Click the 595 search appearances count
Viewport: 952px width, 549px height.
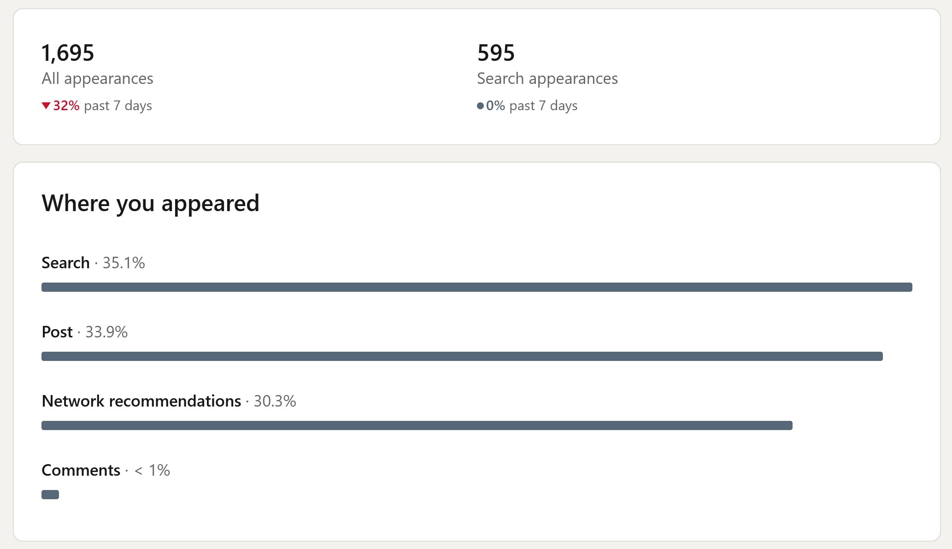point(496,53)
